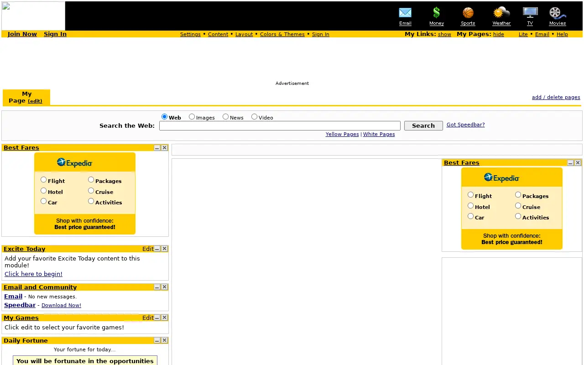Open the Yellow Pages link

(342, 134)
